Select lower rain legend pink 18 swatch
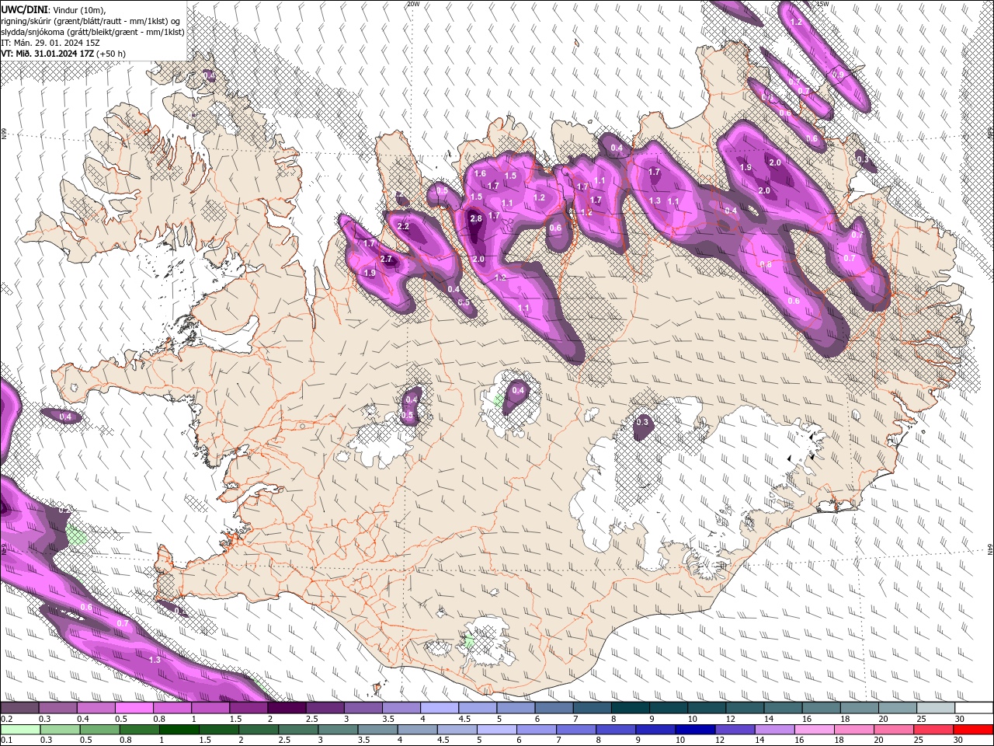Screen dimensions: 994x746 [x=854, y=729]
